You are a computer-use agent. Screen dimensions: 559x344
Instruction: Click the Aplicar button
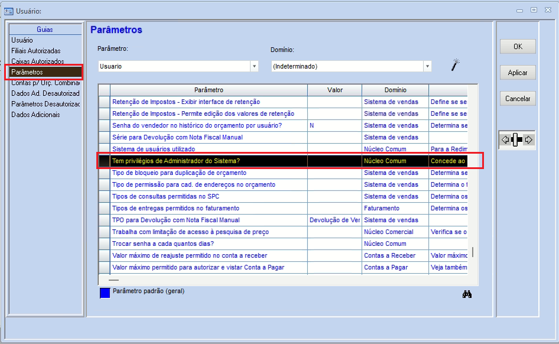(518, 73)
